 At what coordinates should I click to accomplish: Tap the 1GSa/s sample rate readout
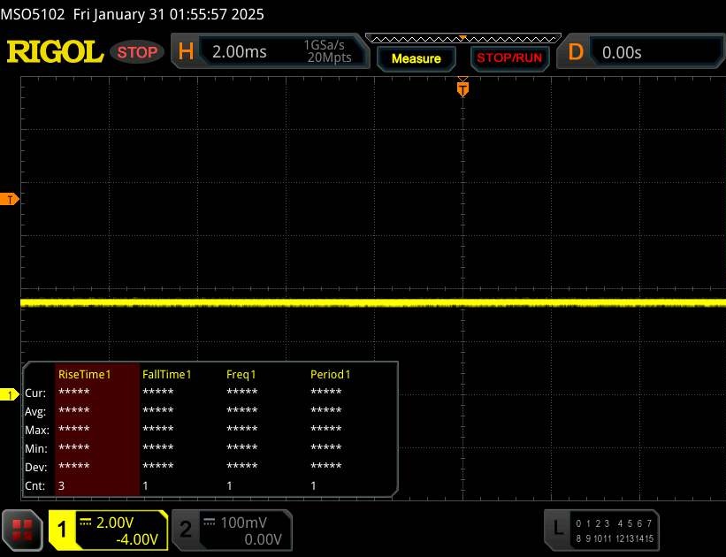(x=325, y=45)
